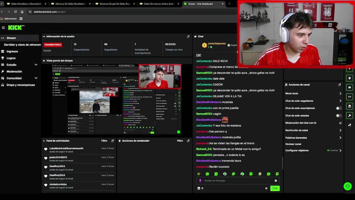Pop out the Acciones de moderador panel
The width and height of the screenshot is (355, 200).
[188, 141]
